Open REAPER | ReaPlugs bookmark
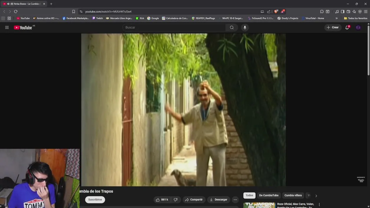Viewport: 370px width, 208px height. [203, 18]
